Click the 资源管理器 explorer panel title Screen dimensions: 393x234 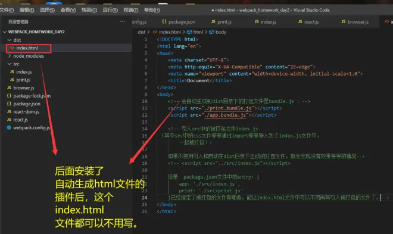[18, 22]
